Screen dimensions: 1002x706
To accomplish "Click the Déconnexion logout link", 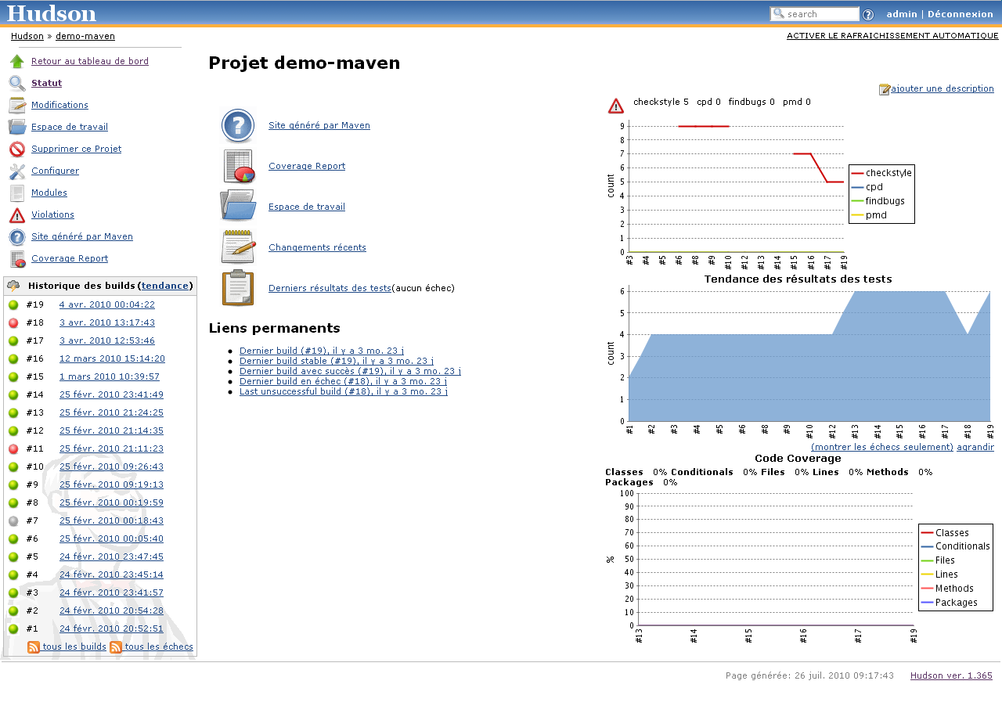I will (960, 14).
